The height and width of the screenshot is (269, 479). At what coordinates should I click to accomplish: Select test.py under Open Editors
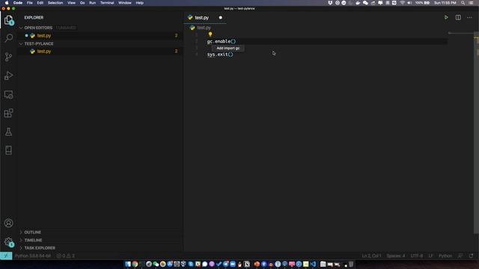(100, 36)
